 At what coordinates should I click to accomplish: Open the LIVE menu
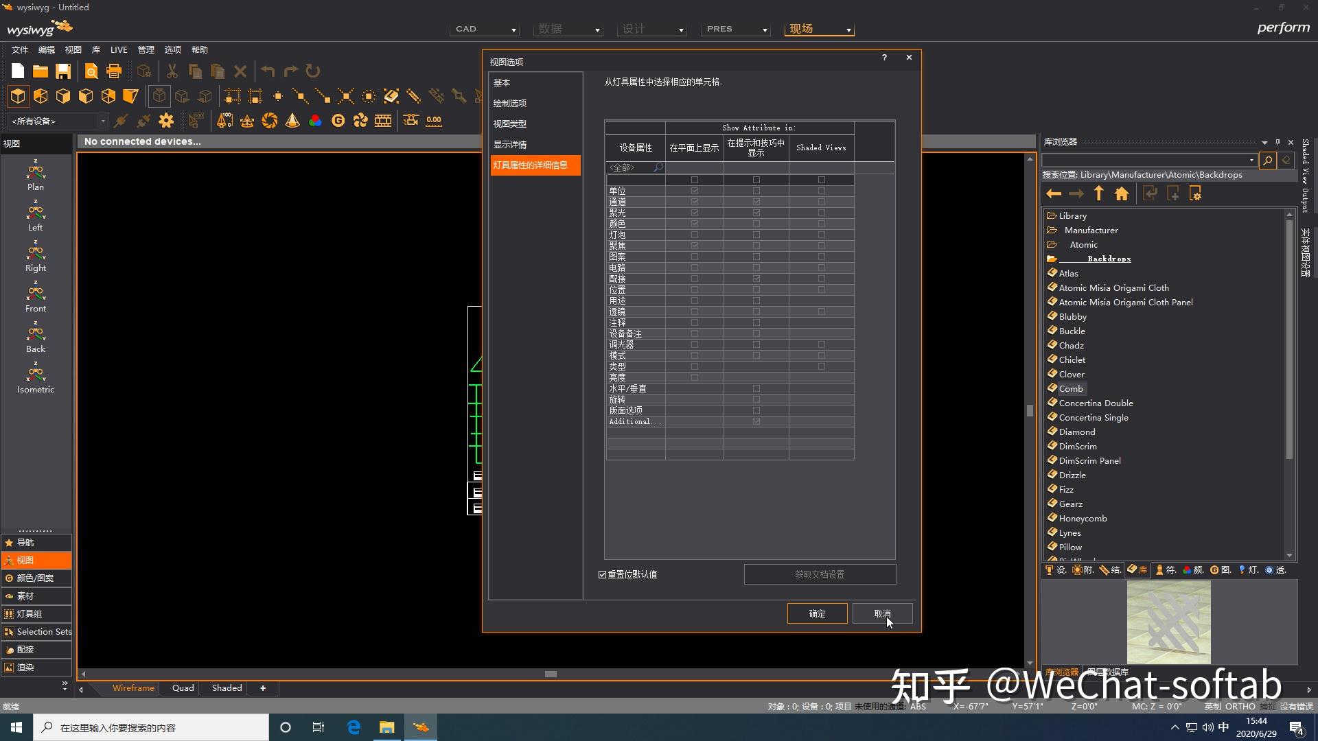tap(119, 50)
